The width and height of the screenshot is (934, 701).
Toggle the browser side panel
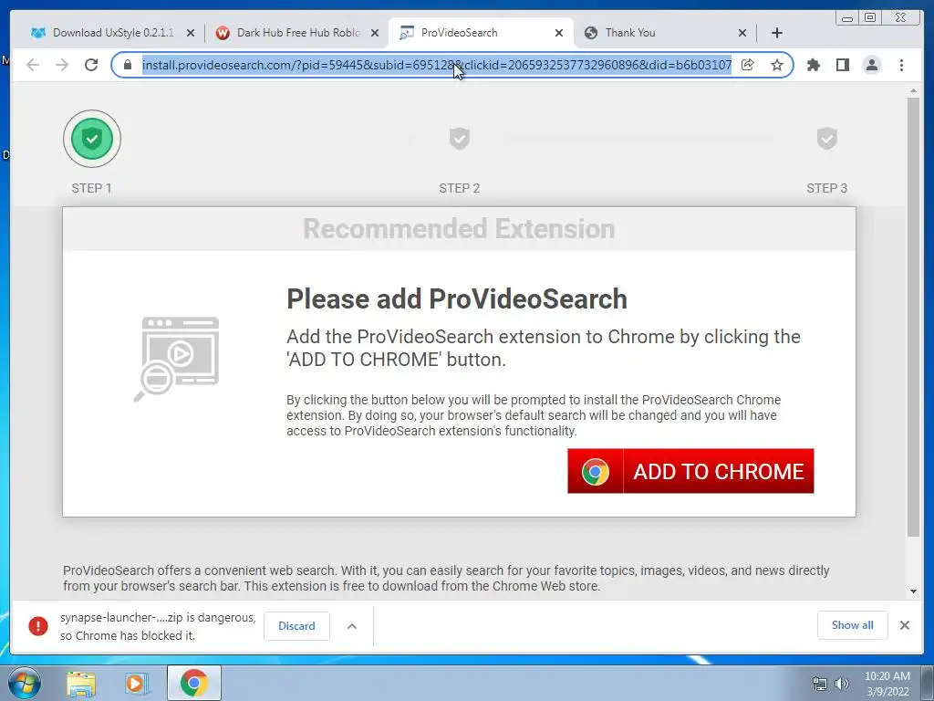coord(842,65)
